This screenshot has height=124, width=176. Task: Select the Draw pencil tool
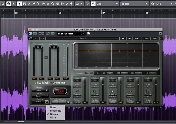(29, 4)
